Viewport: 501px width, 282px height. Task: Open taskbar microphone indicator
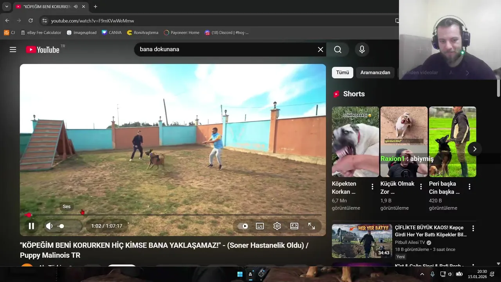tap(433, 274)
